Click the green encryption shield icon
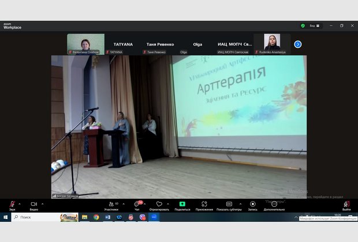This screenshot has width=358, height=242. pyautogui.click(x=303, y=25)
